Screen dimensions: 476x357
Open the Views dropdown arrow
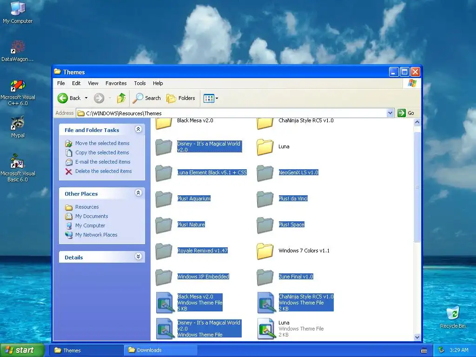[x=217, y=99]
